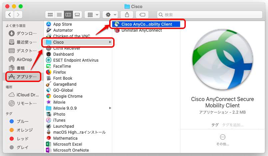Screen dimensions: 268x156
Task: Select Font Book in the list
Action: [x=78, y=78]
